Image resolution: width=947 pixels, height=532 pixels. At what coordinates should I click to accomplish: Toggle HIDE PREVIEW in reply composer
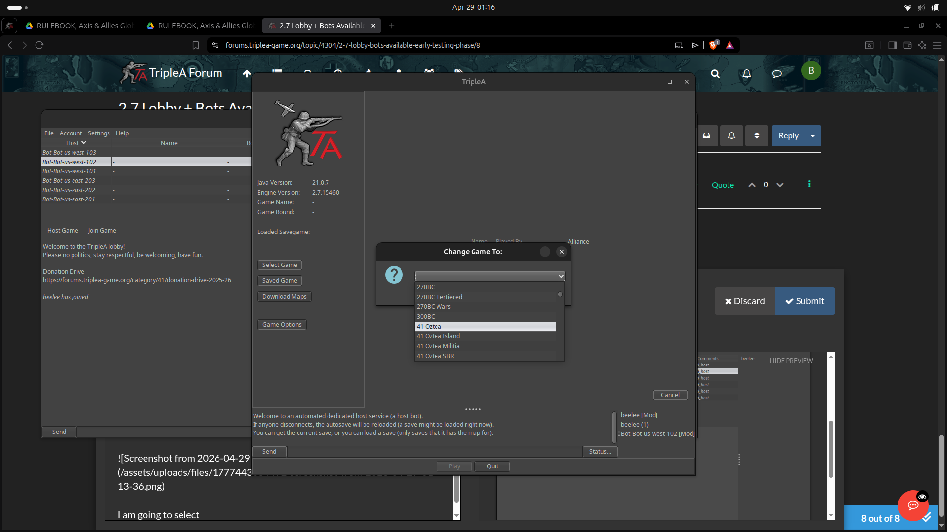coord(791,360)
